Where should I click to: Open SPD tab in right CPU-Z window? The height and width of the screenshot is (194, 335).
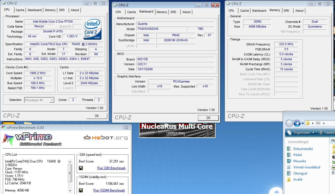click(x=286, y=11)
